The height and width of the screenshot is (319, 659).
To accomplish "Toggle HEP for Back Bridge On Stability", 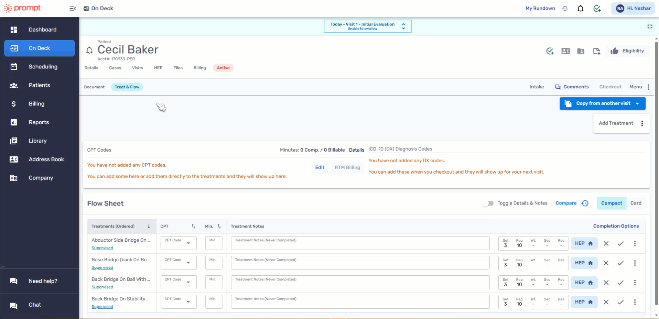I will [x=584, y=302].
